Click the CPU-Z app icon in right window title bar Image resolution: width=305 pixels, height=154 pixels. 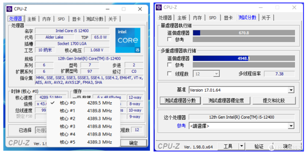159,7
